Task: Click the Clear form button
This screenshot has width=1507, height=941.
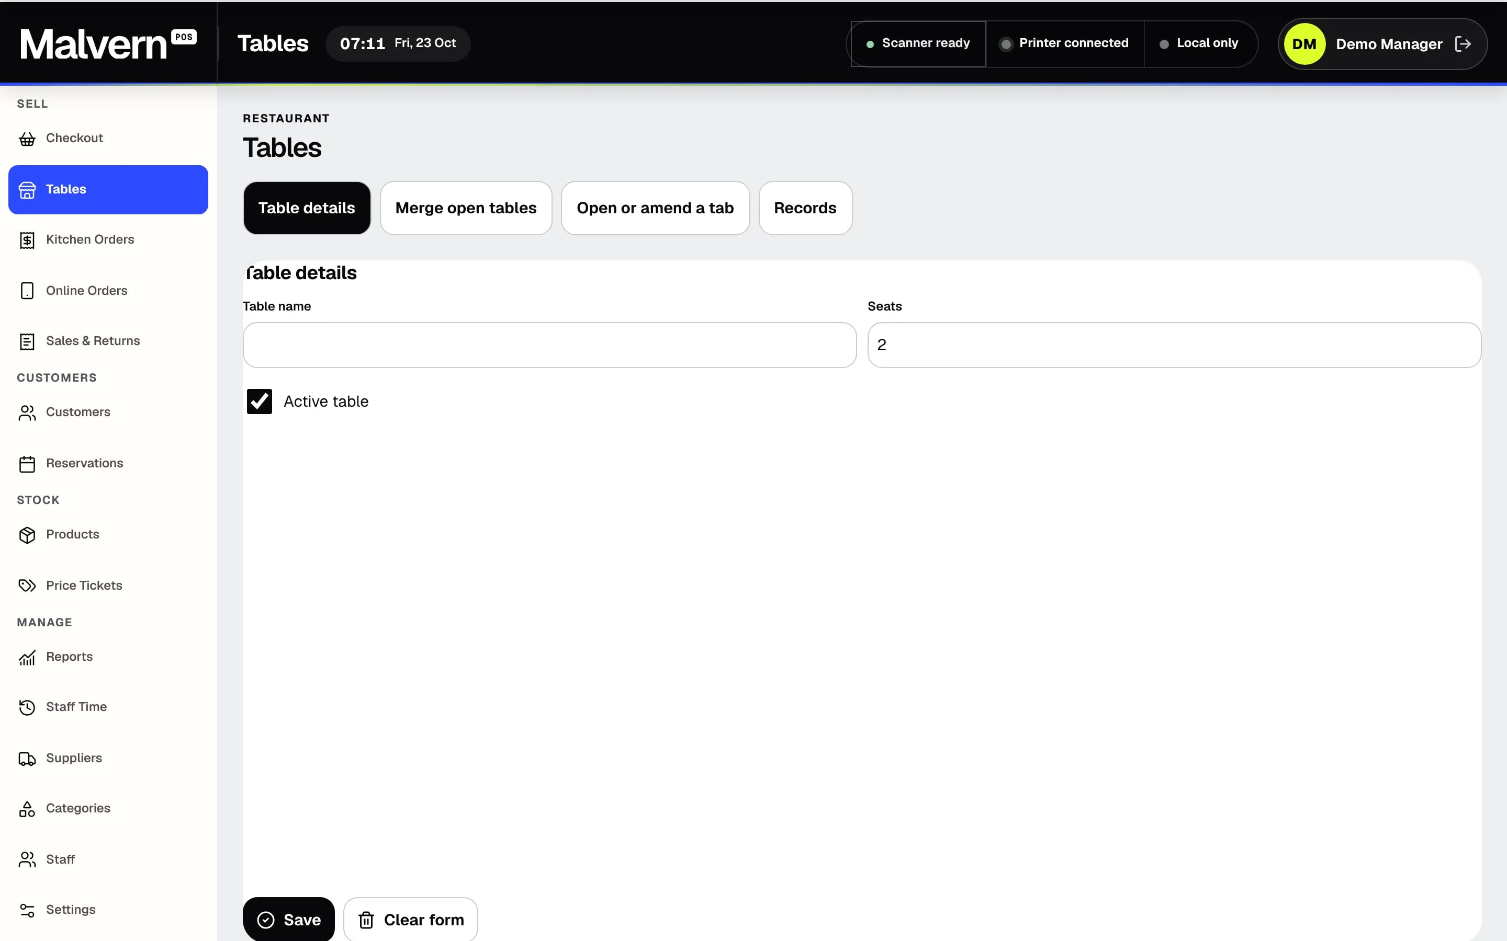Action: click(411, 919)
